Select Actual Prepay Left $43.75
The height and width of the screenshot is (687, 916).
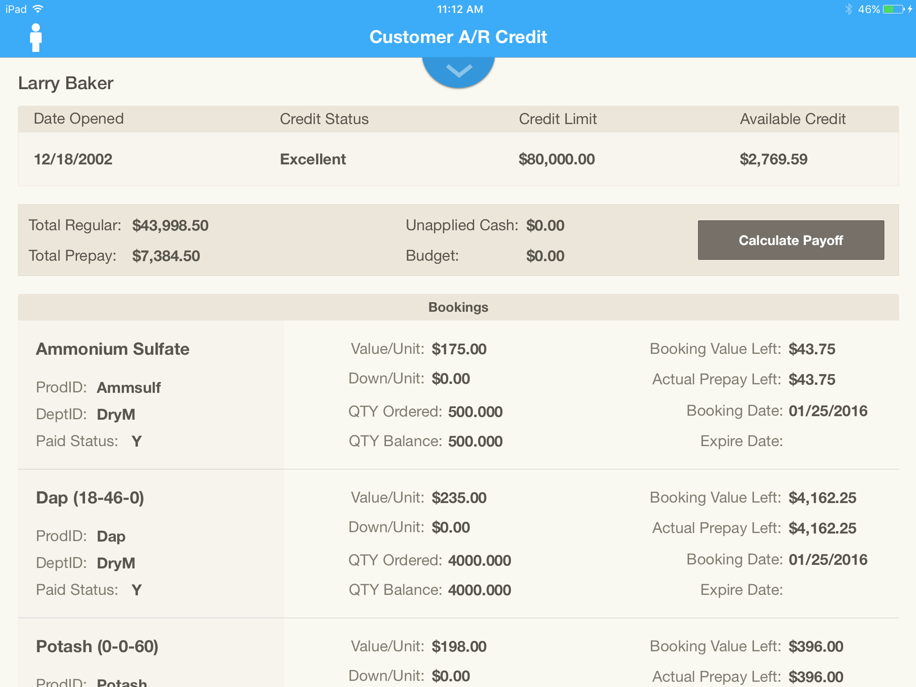(x=812, y=380)
